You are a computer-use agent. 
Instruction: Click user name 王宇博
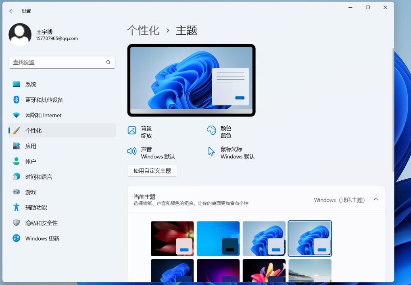(x=44, y=32)
